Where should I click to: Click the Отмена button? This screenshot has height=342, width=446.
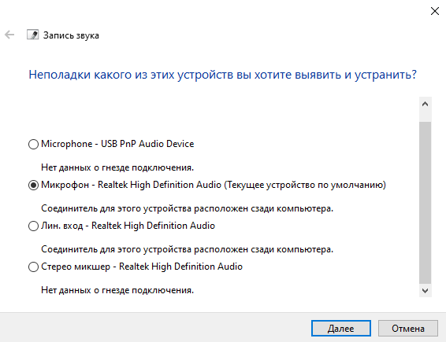click(x=408, y=329)
